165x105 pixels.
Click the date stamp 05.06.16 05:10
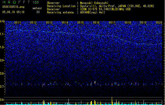coord(13,12)
